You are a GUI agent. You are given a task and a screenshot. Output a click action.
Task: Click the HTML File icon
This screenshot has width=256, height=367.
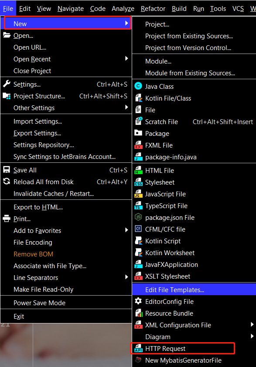(138, 170)
